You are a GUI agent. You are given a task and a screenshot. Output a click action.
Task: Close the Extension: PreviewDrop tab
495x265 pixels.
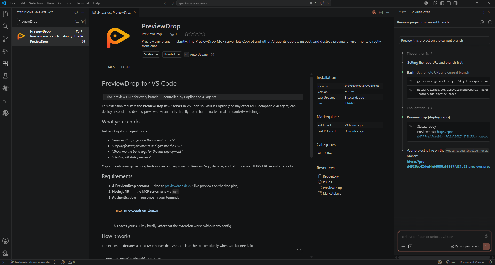135,12
